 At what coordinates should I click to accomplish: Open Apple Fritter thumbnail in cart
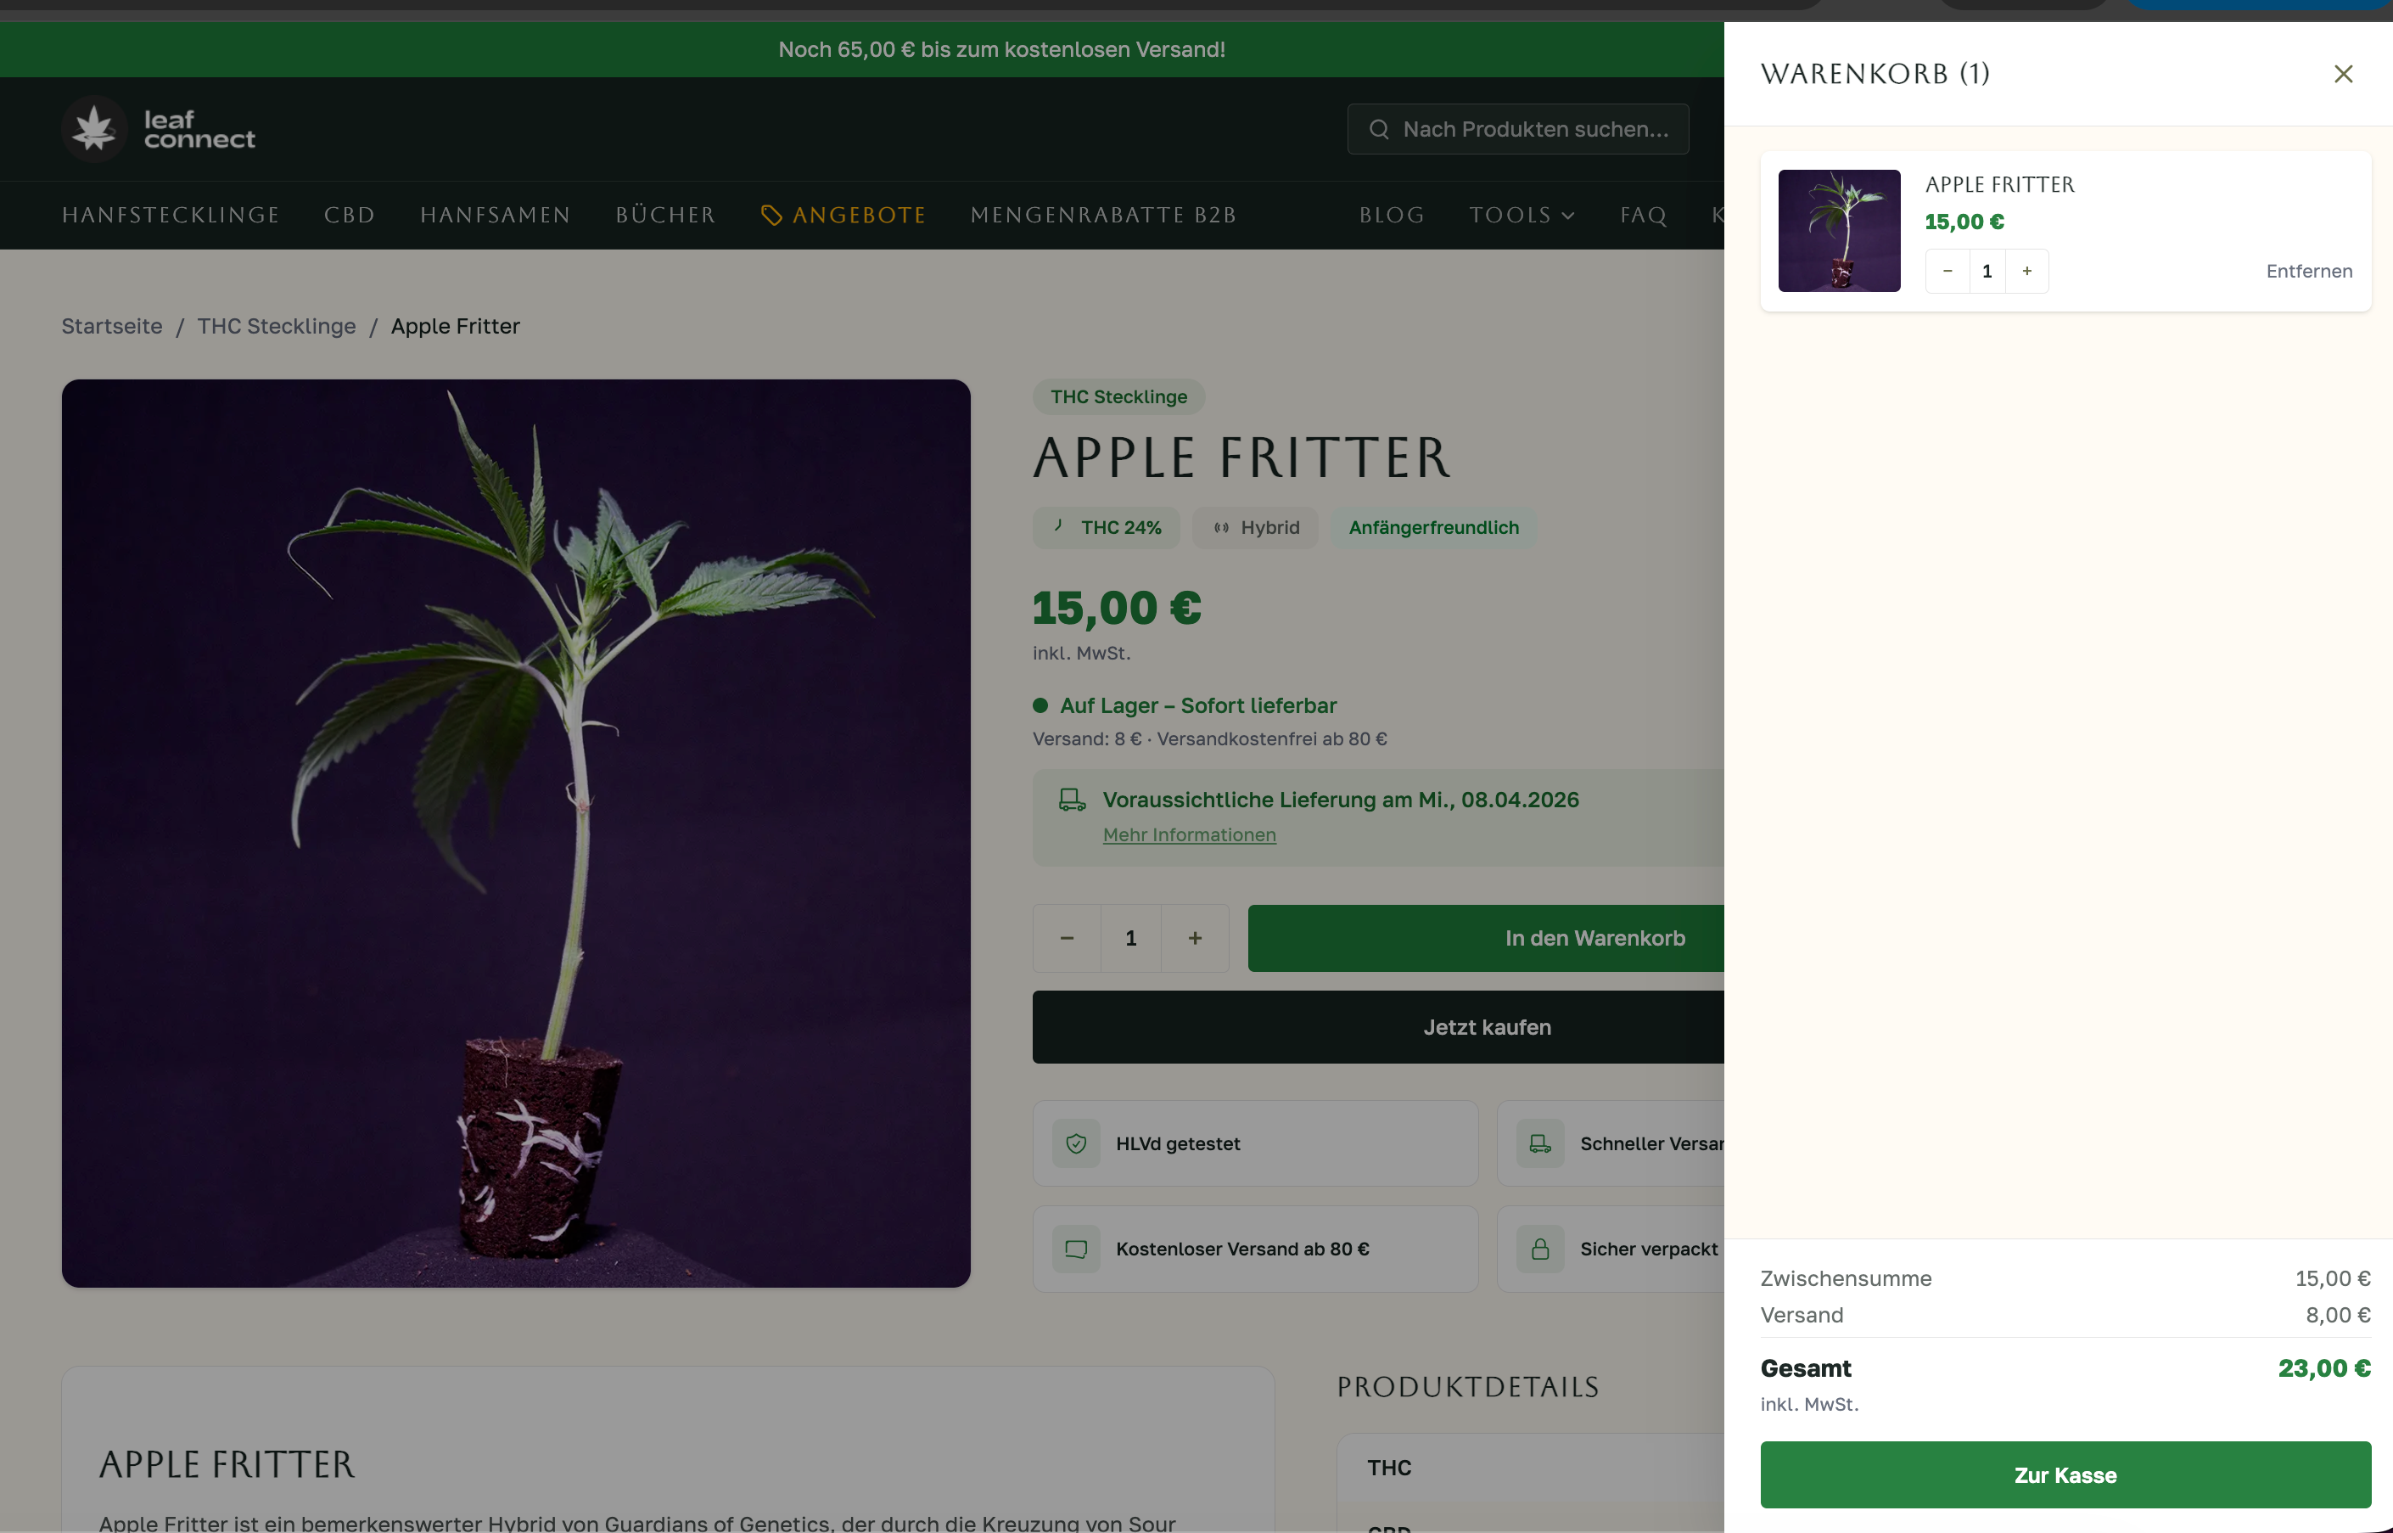point(1839,231)
